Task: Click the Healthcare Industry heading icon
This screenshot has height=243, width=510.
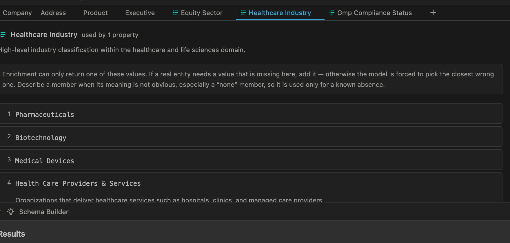Action: (x=3, y=35)
